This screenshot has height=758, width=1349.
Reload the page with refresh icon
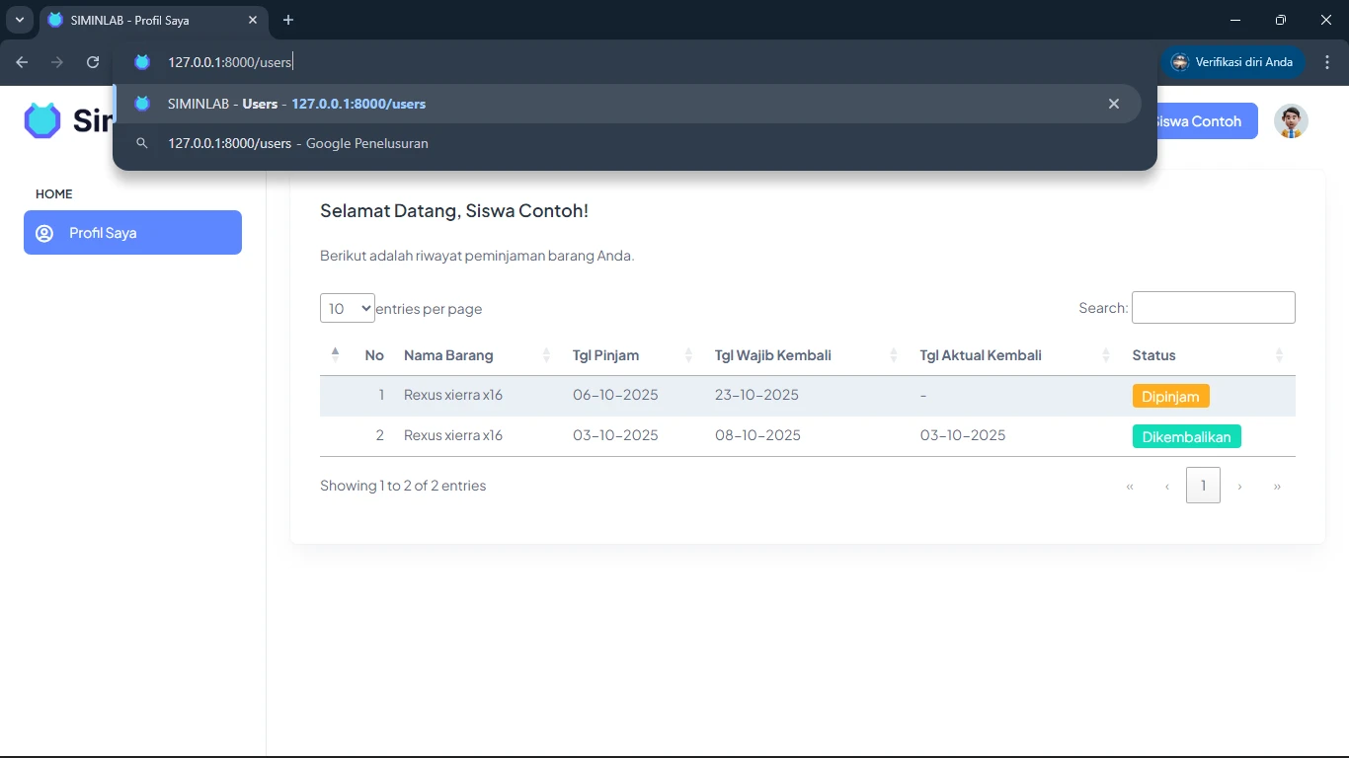[93, 62]
